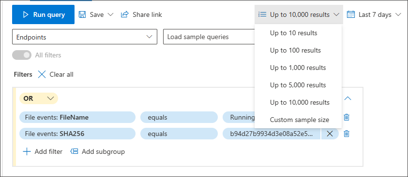408x177 pixels.
Task: Click the Save floppy disk icon
Action: (82, 14)
